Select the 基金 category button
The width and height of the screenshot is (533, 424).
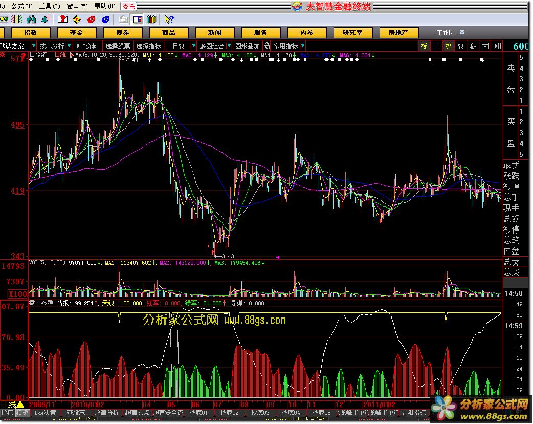(77, 33)
